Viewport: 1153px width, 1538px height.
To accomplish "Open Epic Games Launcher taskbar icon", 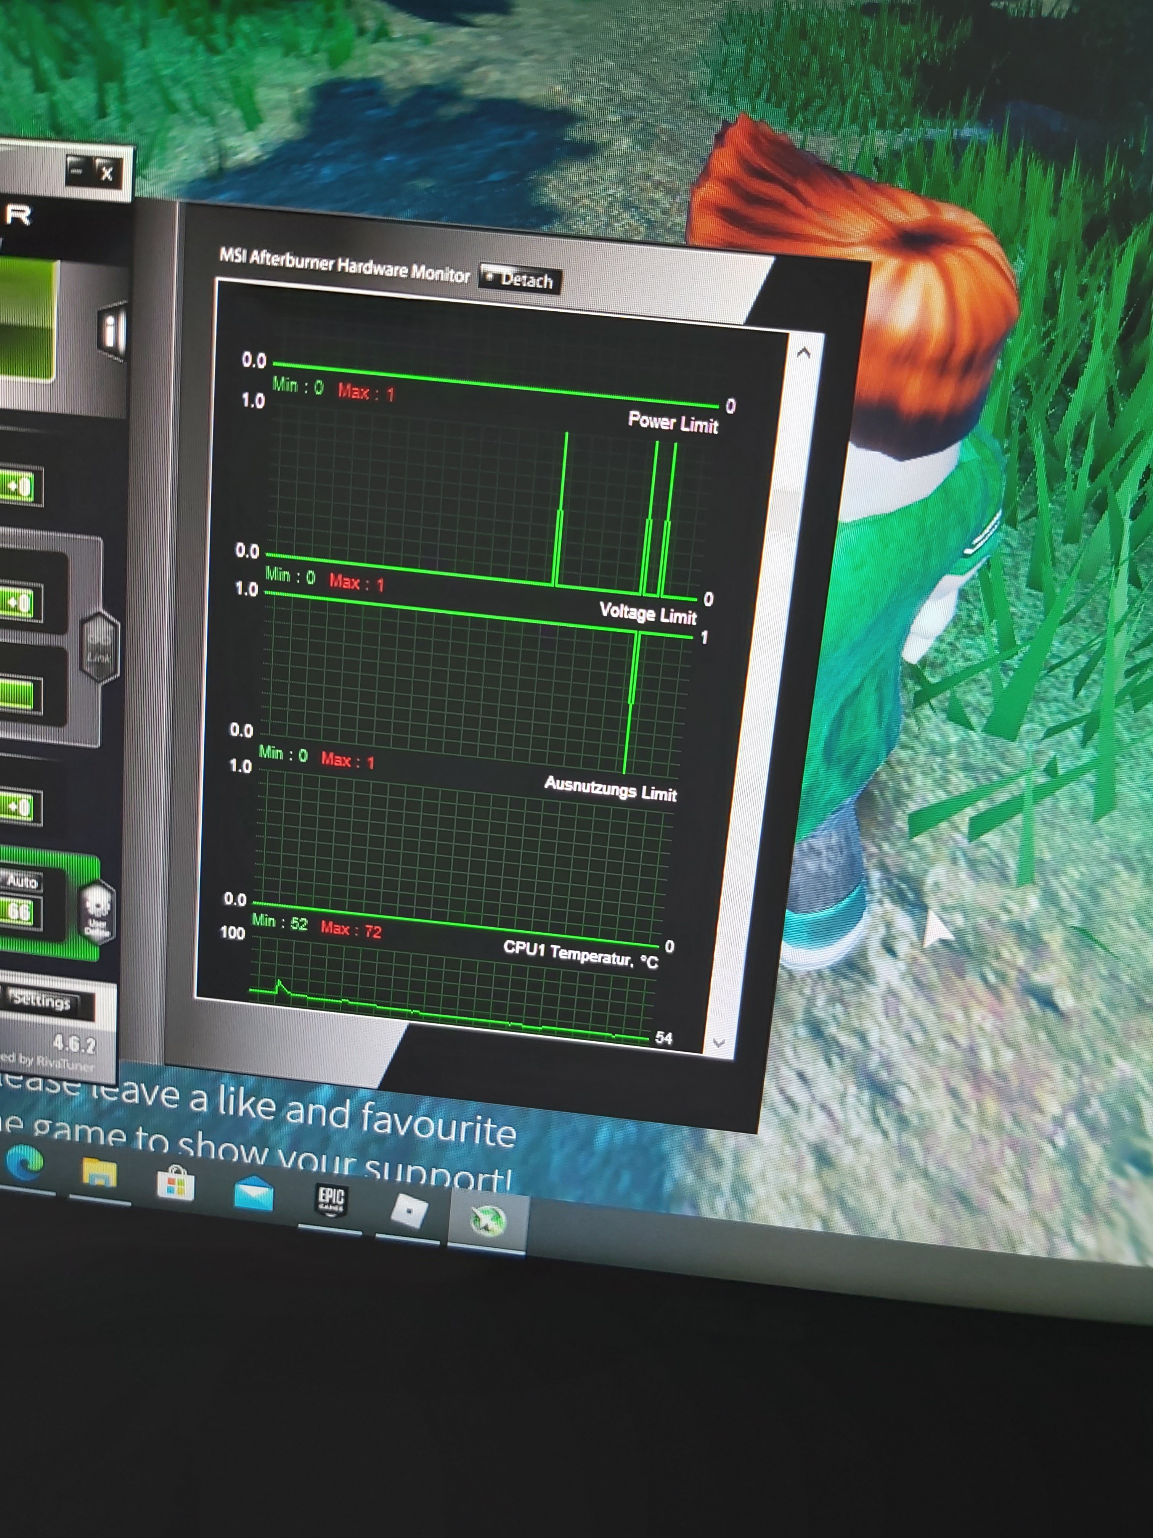I will coord(331,1201).
